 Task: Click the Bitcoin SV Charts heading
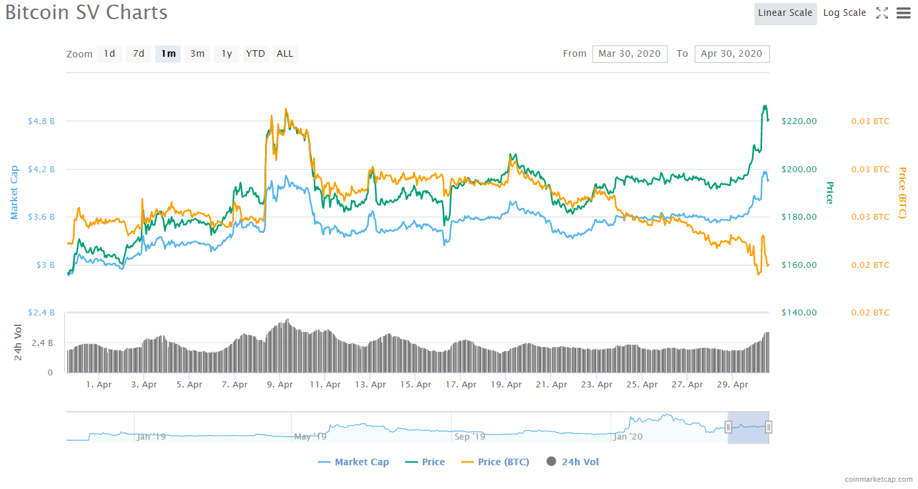(x=87, y=13)
